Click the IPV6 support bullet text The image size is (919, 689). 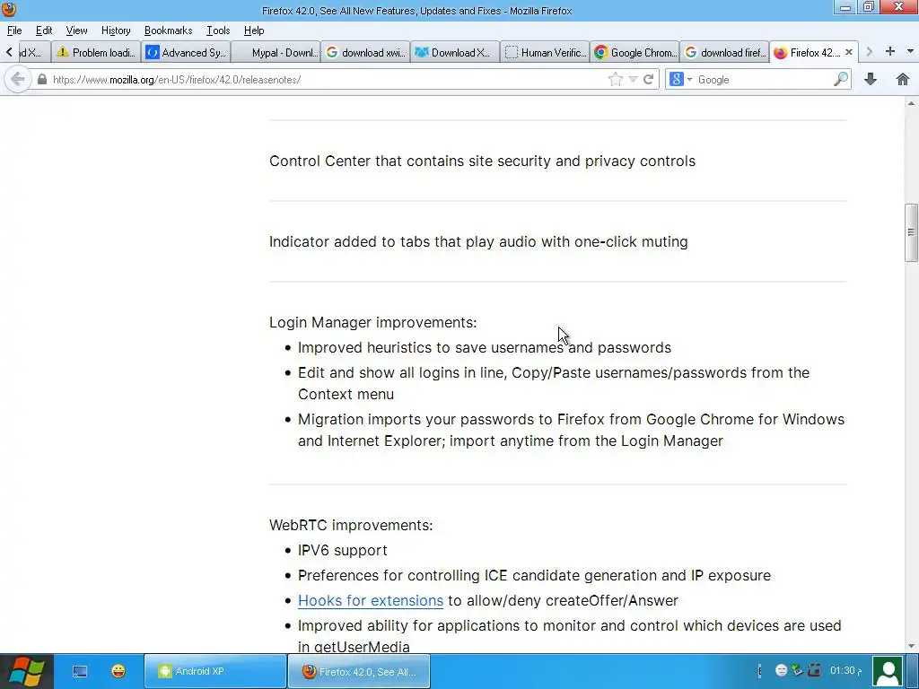[x=342, y=550]
